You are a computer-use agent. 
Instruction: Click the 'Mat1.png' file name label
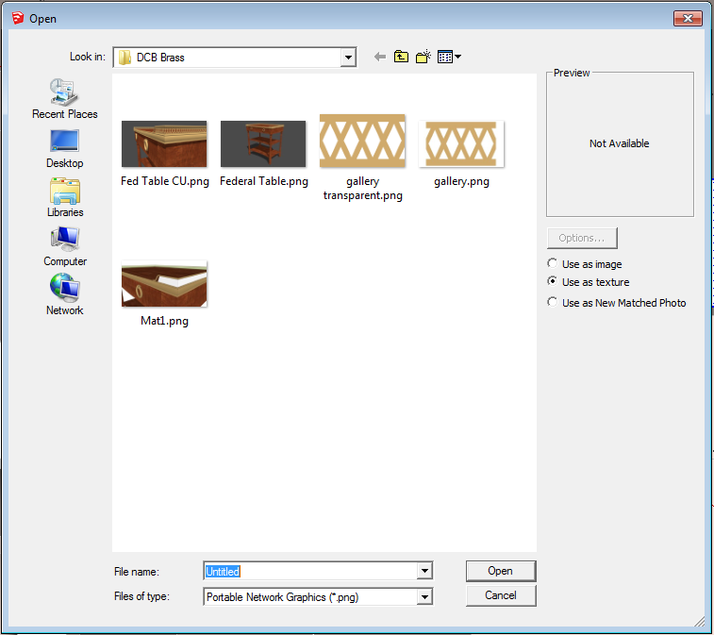(x=164, y=321)
